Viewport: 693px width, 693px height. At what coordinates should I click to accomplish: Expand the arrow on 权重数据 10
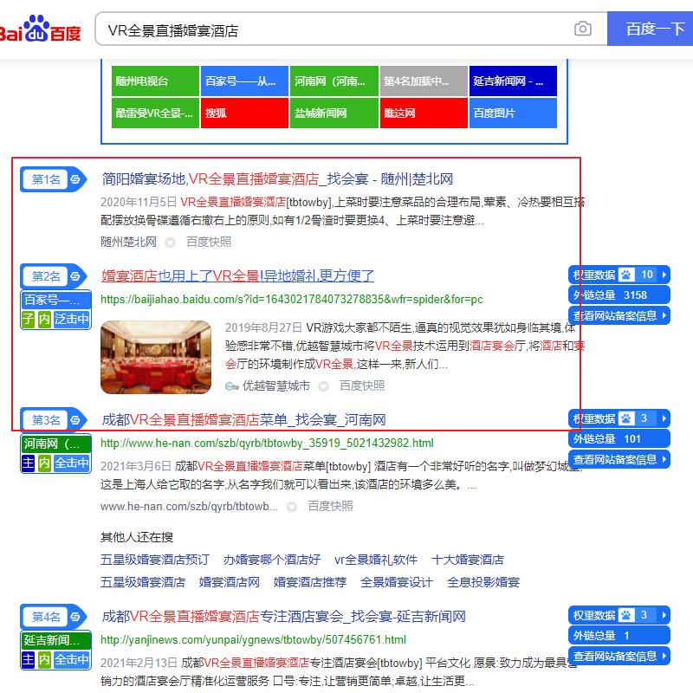[664, 275]
